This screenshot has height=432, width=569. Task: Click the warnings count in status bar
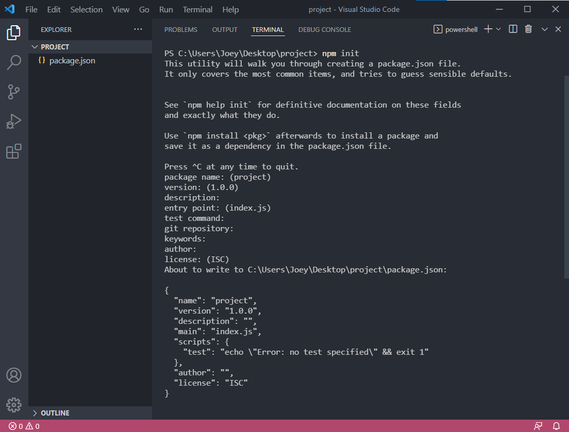point(32,426)
